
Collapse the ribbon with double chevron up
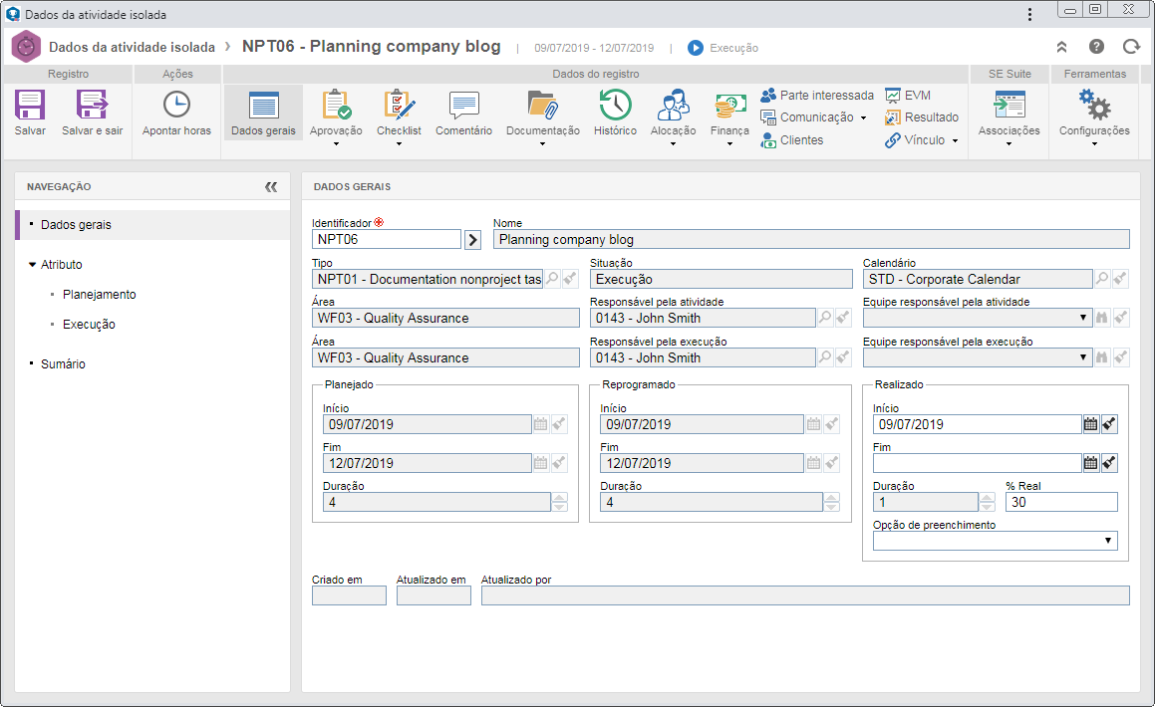point(1061,47)
